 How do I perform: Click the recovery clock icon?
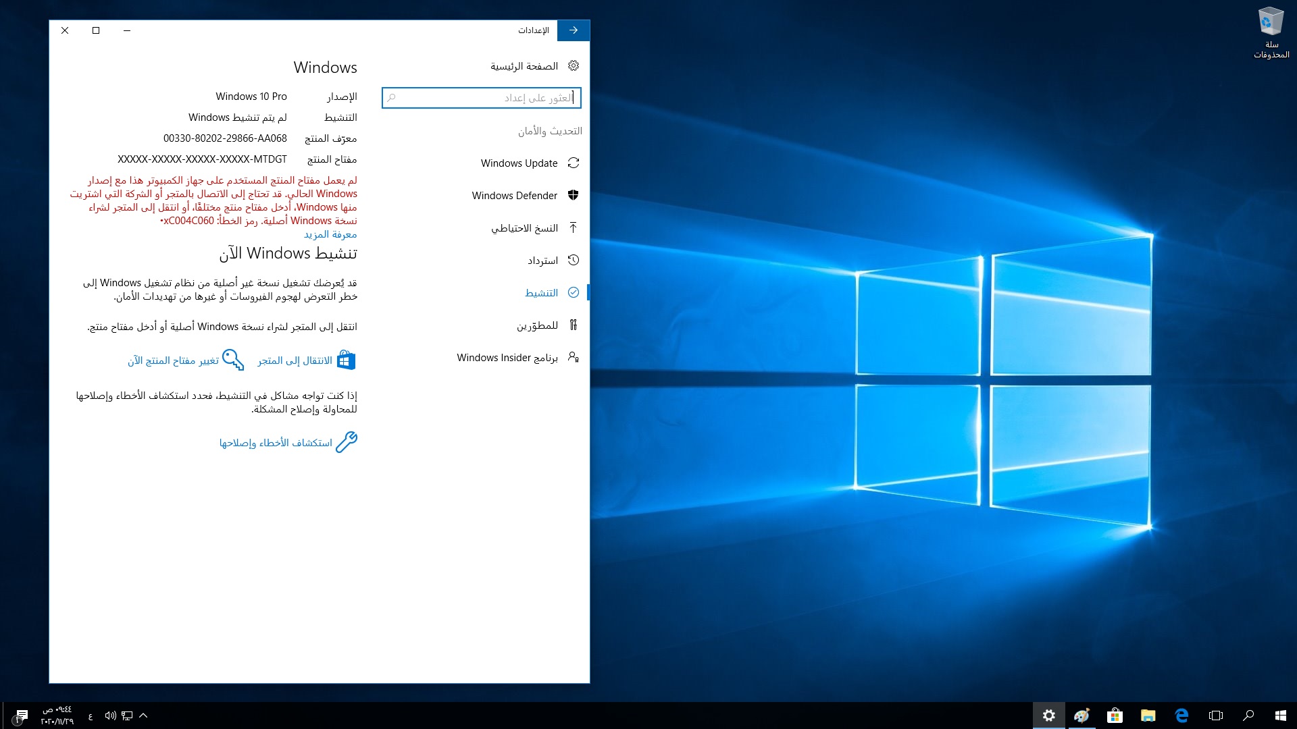click(574, 261)
